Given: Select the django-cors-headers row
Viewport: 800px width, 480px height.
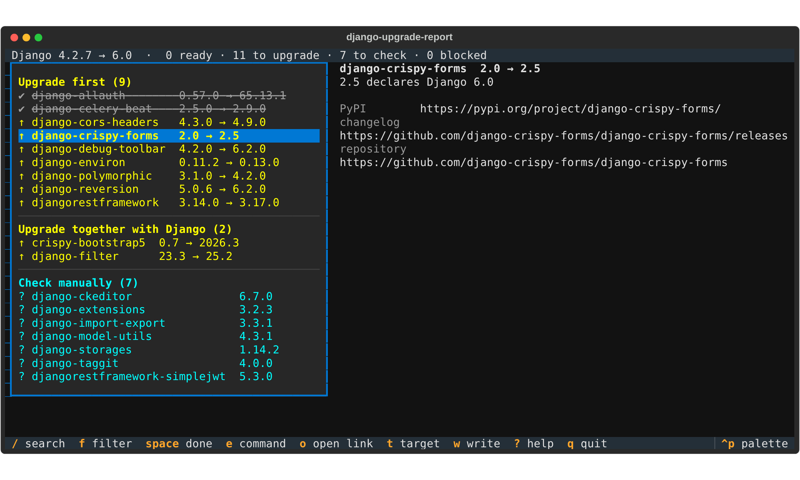Looking at the screenshot, I should 169,122.
